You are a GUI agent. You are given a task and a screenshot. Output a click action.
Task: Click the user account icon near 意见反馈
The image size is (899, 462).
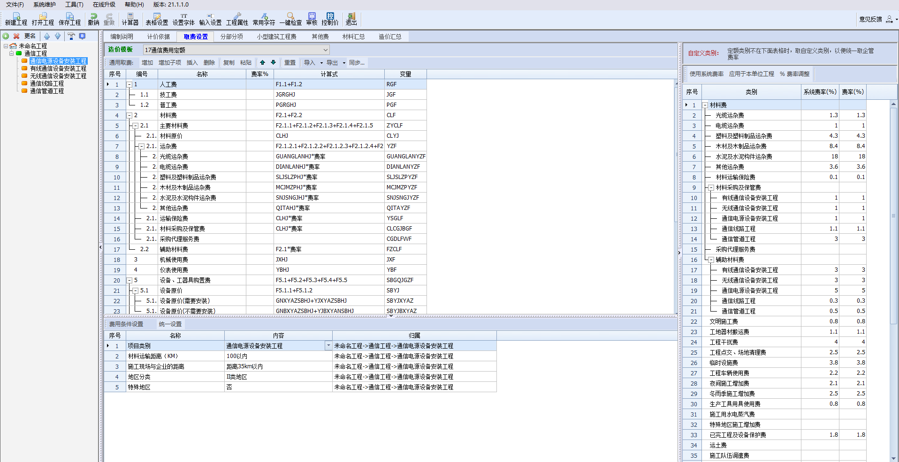coord(889,19)
